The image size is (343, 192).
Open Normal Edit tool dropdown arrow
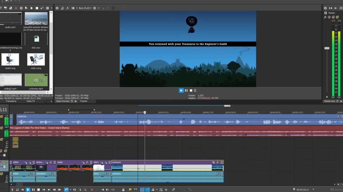[70, 190]
